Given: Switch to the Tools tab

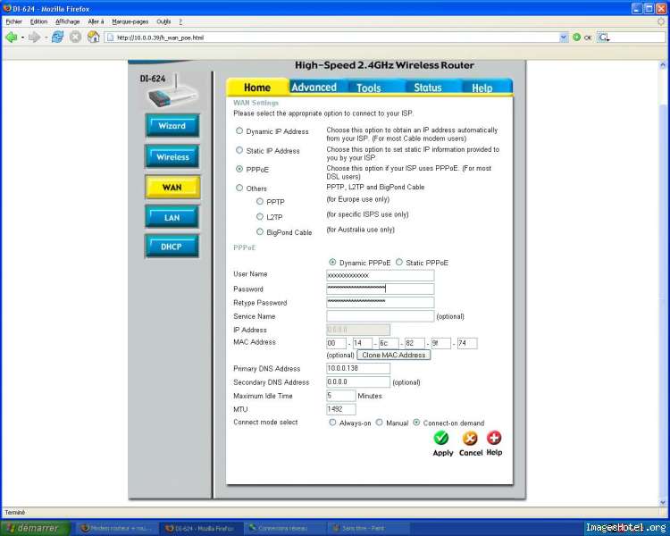Looking at the screenshot, I should (x=369, y=88).
